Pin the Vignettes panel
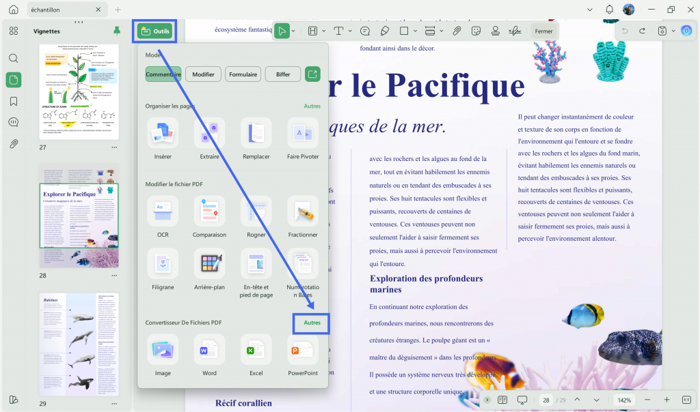The height and width of the screenshot is (412, 700). pyautogui.click(x=117, y=31)
